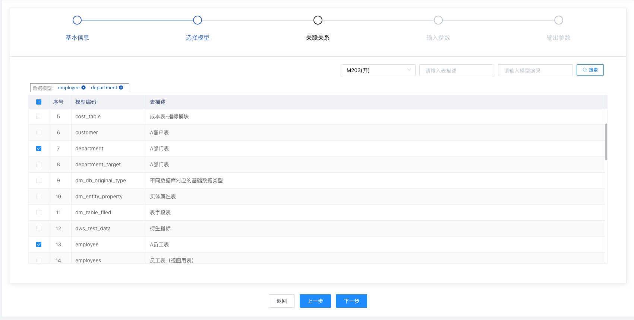Click the 选择模型 step circle
The width and height of the screenshot is (634, 320).
(x=198, y=20)
